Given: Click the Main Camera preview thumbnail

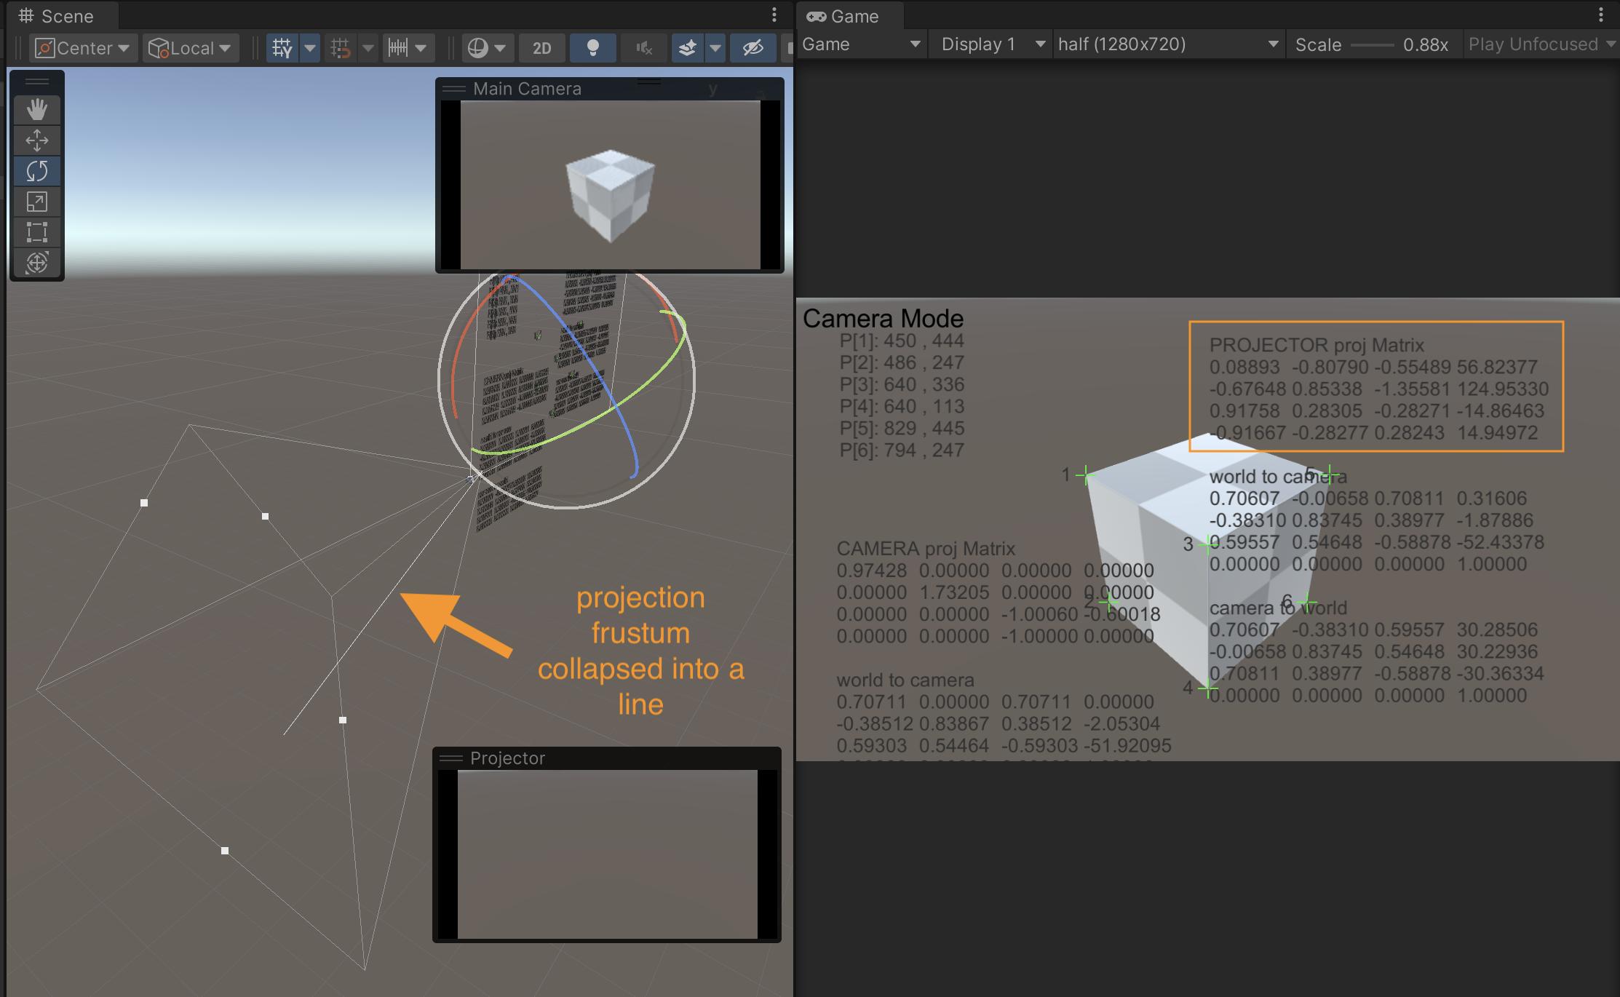Looking at the screenshot, I should tap(610, 185).
